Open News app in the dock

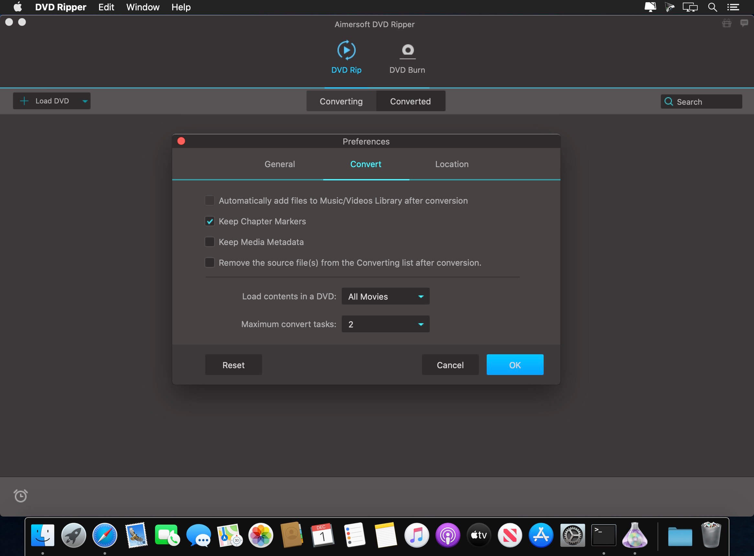pyautogui.click(x=510, y=535)
